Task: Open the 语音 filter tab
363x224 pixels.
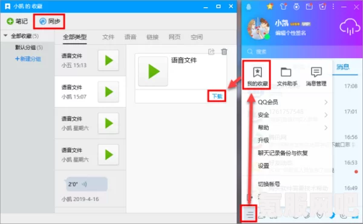Action: pyautogui.click(x=130, y=37)
